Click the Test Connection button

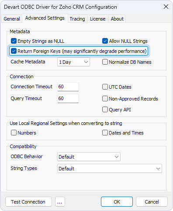28,202
